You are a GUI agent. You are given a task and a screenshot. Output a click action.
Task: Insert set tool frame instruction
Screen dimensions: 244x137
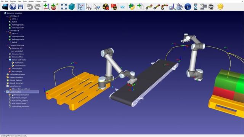point(180,7)
